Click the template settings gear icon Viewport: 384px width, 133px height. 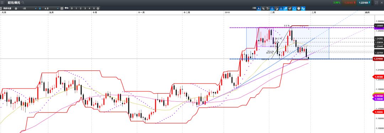[98, 8]
